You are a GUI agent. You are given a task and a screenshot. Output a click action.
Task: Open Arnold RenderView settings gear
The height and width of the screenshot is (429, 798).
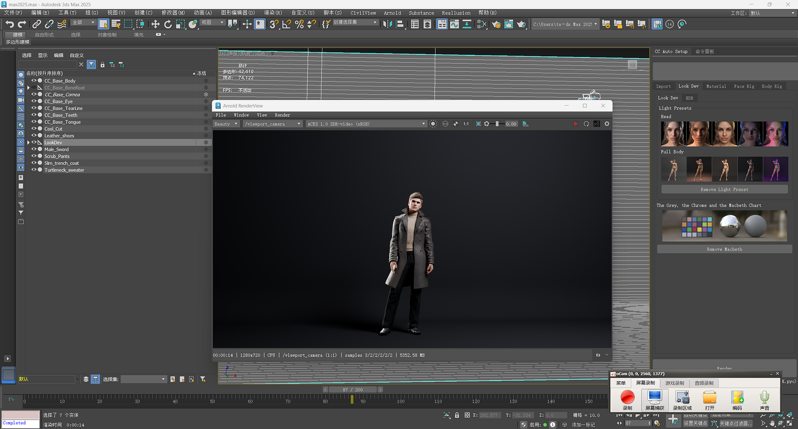click(606, 124)
